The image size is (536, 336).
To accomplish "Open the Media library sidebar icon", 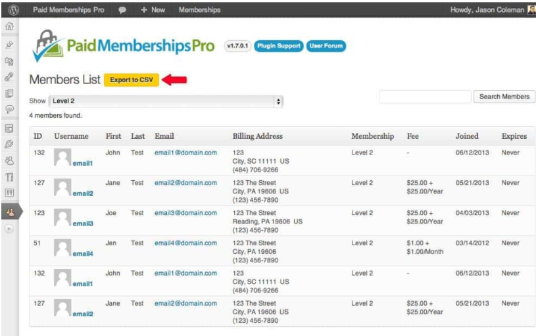I will tap(9, 61).
